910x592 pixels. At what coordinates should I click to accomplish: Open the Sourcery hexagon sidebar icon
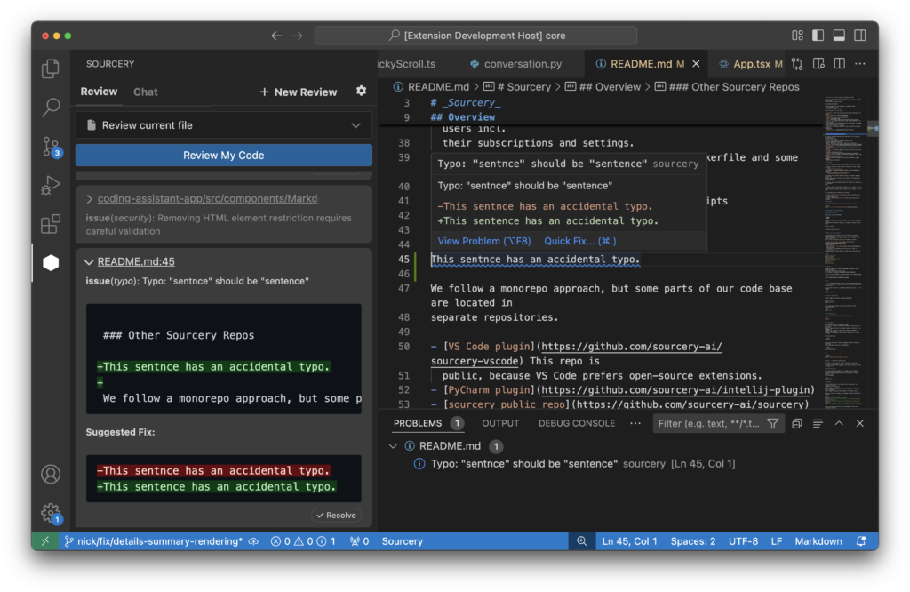click(x=51, y=262)
